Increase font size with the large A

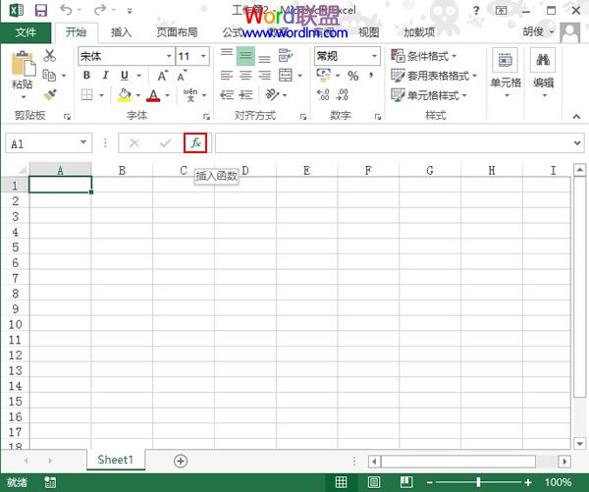(x=163, y=76)
